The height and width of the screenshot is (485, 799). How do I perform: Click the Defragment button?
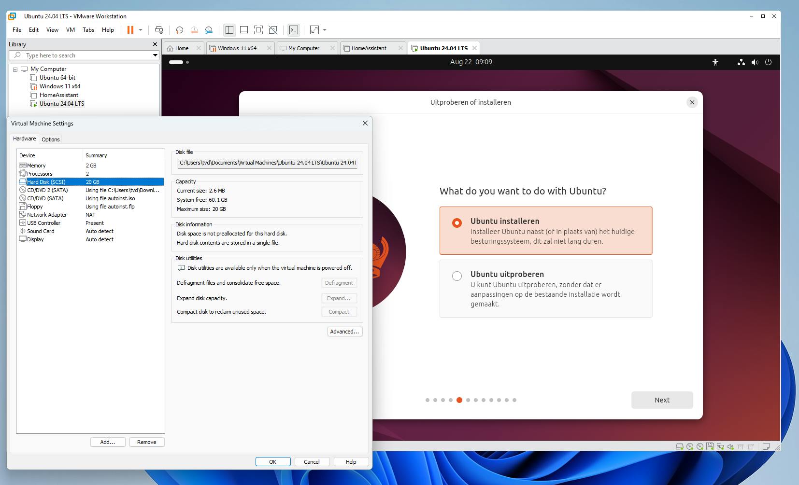click(x=339, y=283)
